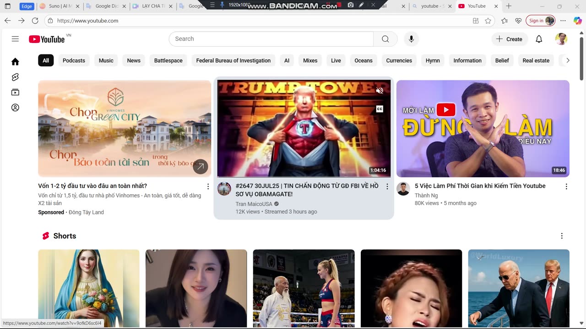Screen dimensions: 586x329
Task: Open Edge tab actions menu
Action: (7, 6)
